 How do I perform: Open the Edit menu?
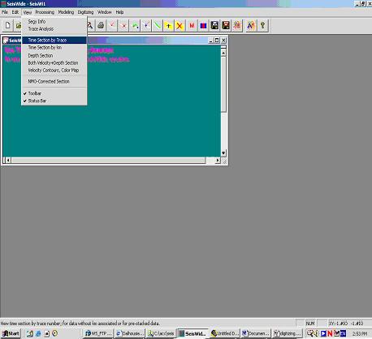pos(15,12)
